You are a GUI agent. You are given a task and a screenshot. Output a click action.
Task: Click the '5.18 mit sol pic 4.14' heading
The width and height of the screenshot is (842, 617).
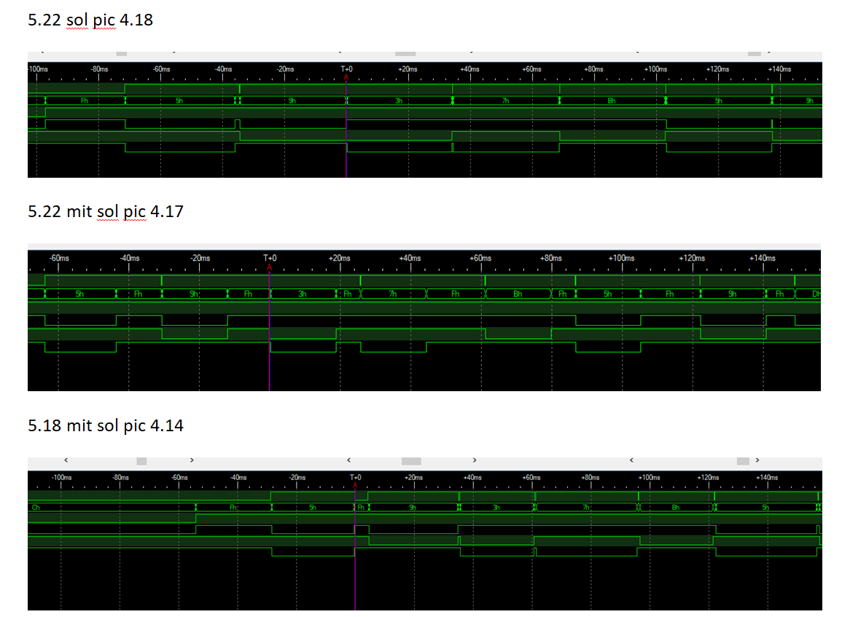tap(105, 425)
